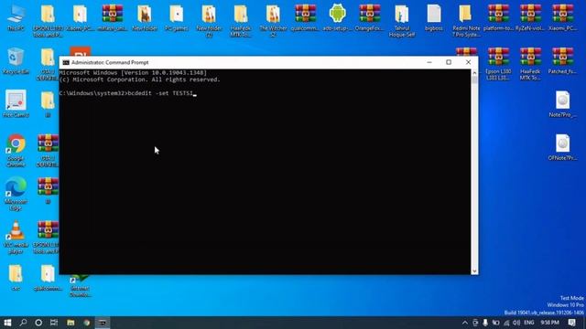Screen dimensions: 586x329
Task: Open VLC media player desktop shortcut
Action: tap(16, 238)
